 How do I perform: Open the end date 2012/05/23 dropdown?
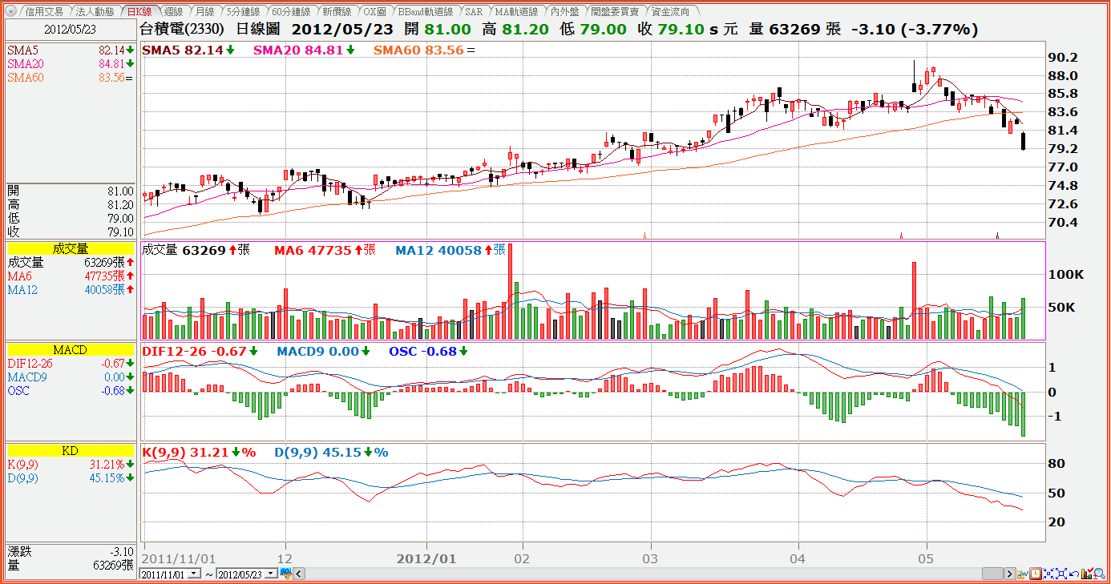coord(271,574)
